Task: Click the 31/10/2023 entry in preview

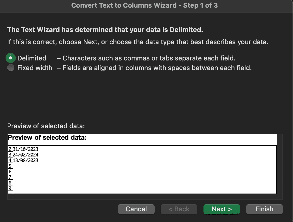Action: (26, 149)
